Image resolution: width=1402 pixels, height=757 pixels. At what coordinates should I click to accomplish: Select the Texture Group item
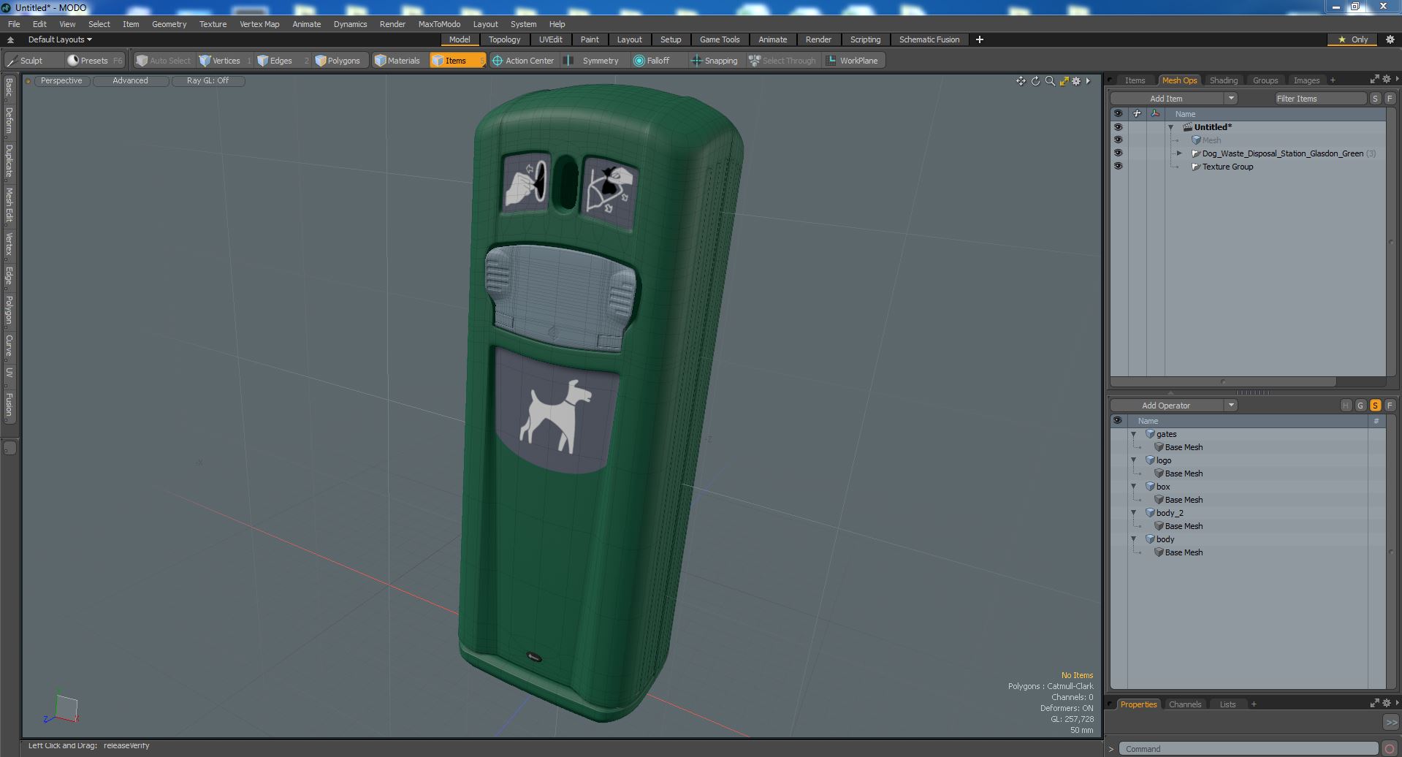coord(1227,167)
